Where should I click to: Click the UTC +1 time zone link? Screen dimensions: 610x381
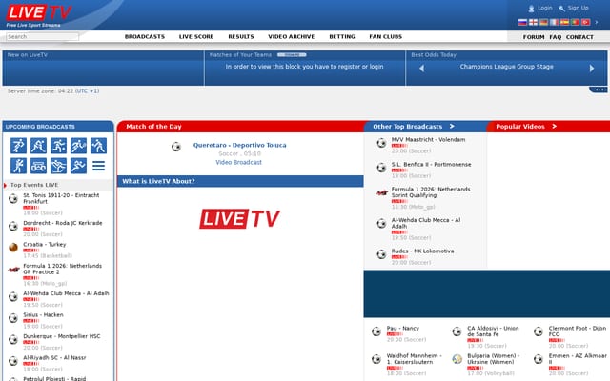(x=87, y=91)
